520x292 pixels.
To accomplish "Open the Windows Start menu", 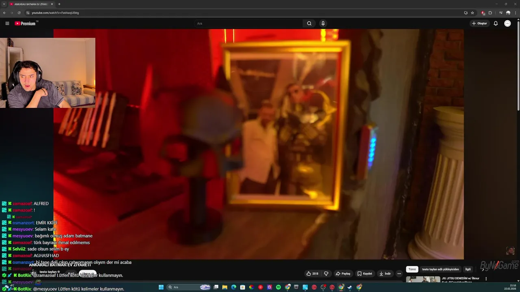I will click(x=161, y=287).
